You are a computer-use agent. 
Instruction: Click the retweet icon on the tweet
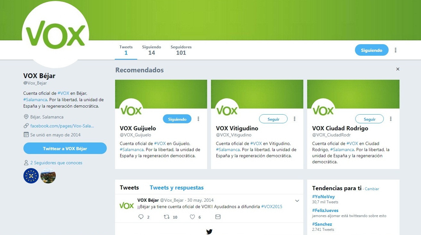click(x=166, y=217)
